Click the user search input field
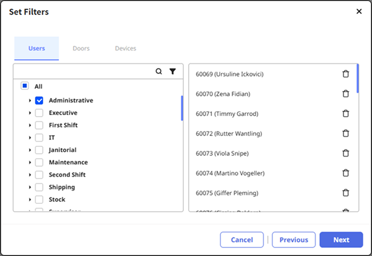This screenshot has width=372, height=256. (82, 71)
